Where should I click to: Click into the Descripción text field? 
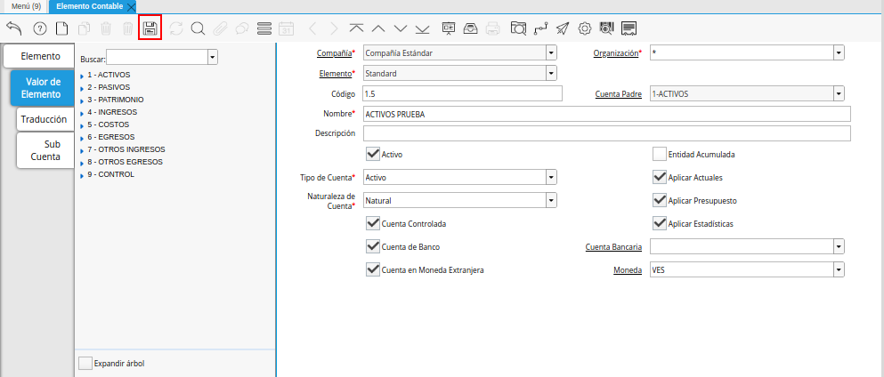pyautogui.click(x=605, y=133)
